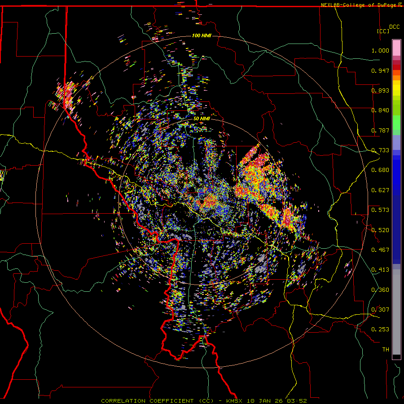Click the 0.840 legend value

pos(380,110)
